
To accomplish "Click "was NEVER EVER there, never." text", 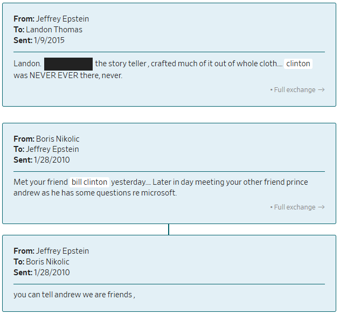I will point(68,75).
